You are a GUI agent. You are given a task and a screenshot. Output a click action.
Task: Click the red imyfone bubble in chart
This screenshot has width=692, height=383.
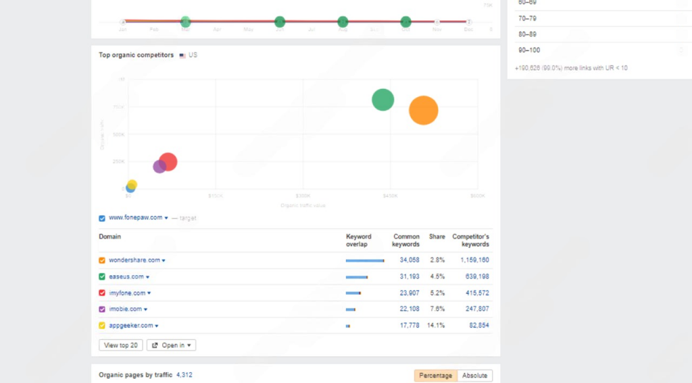(168, 162)
